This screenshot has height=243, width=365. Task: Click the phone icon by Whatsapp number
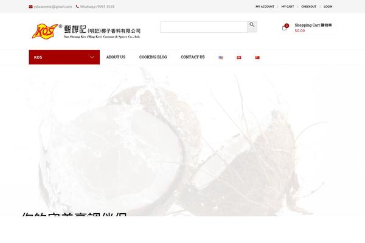(77, 7)
